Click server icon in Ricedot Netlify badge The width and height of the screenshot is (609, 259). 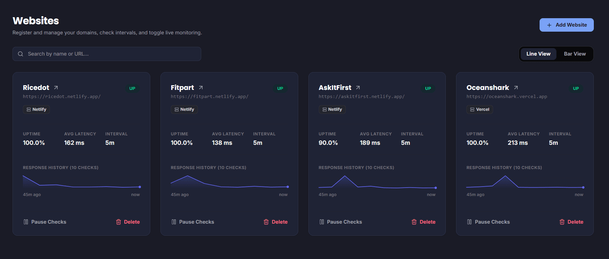(x=29, y=109)
